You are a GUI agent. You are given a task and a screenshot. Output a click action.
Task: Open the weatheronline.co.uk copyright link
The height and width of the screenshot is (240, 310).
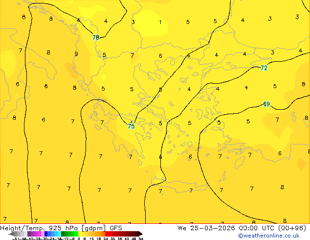[269, 236]
